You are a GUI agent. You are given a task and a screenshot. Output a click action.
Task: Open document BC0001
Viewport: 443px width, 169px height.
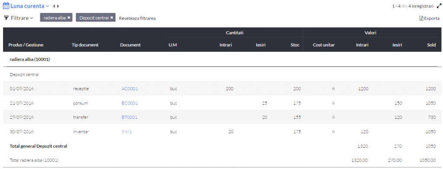[x=130, y=103]
